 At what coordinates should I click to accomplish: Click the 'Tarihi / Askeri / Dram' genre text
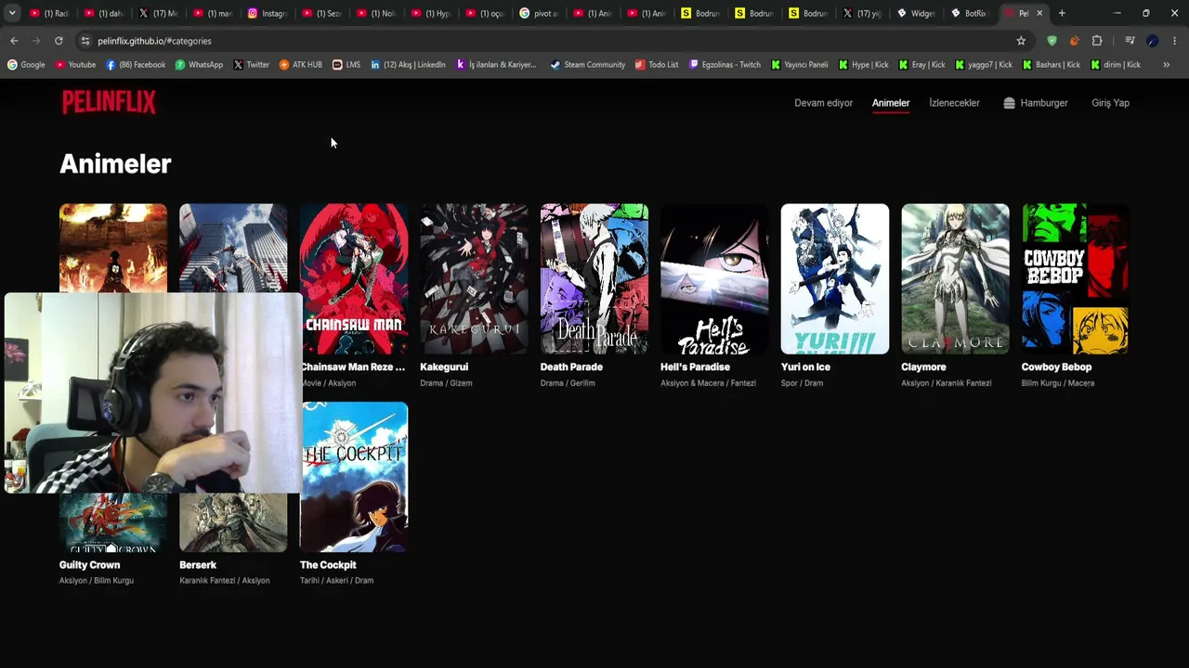[x=337, y=581]
